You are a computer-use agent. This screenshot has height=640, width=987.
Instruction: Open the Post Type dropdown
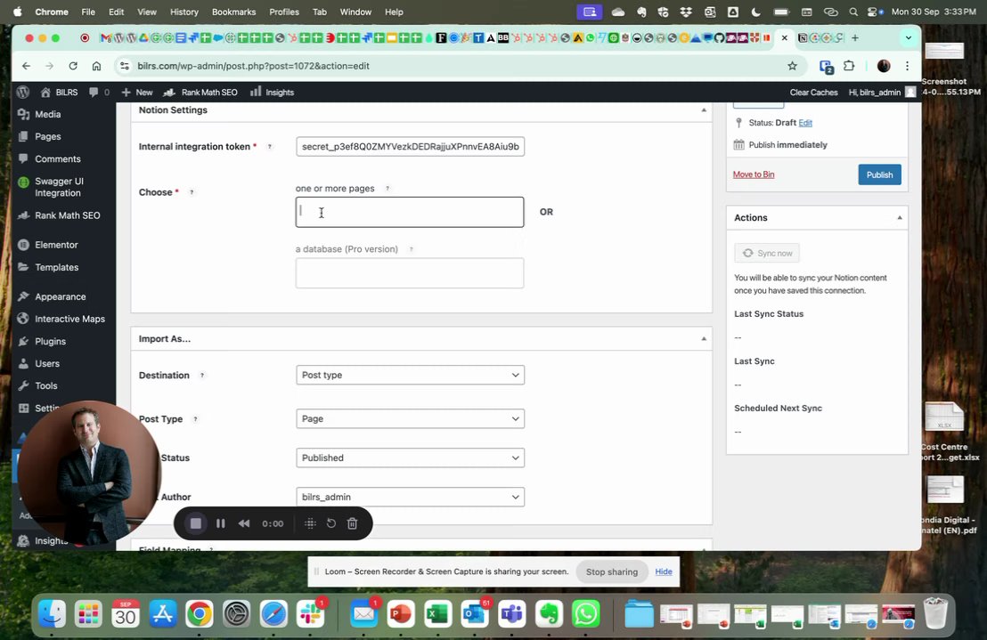click(410, 418)
